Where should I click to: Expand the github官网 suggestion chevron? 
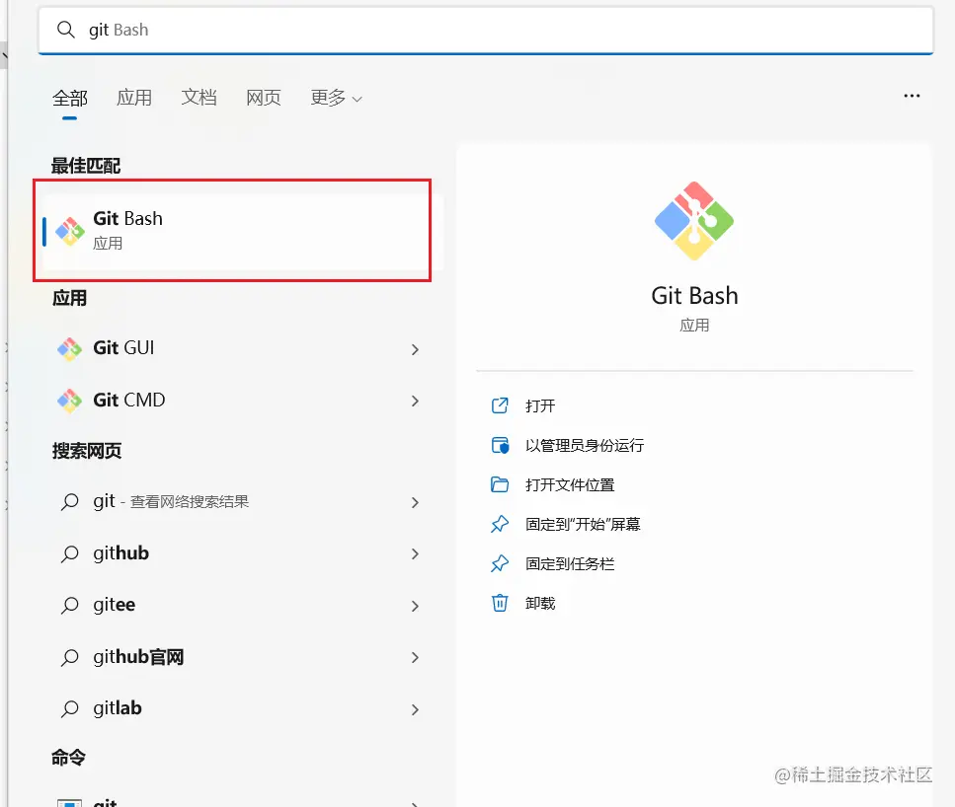(x=415, y=658)
